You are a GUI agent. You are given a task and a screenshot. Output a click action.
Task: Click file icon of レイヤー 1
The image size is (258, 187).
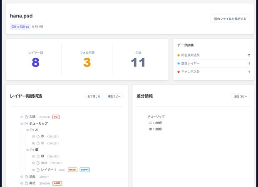point(38,170)
